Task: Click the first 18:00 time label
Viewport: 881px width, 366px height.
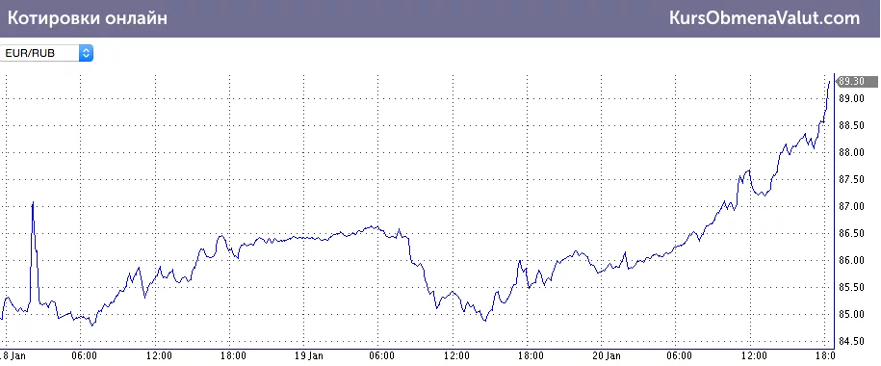Action: 233,355
